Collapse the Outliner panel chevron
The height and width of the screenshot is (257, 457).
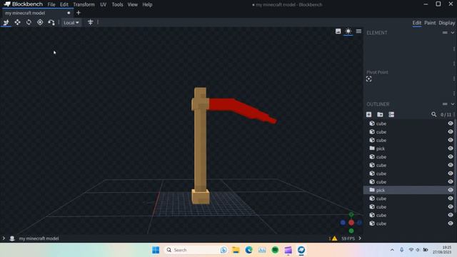pos(453,104)
